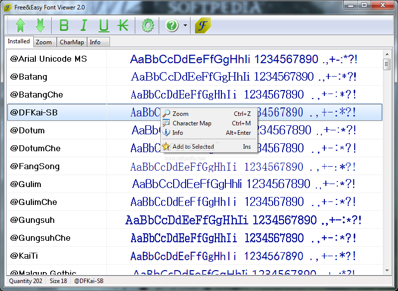Screen dimensions: 398x291
Task: Click the @FangSong sample preview text
Action: (243, 167)
